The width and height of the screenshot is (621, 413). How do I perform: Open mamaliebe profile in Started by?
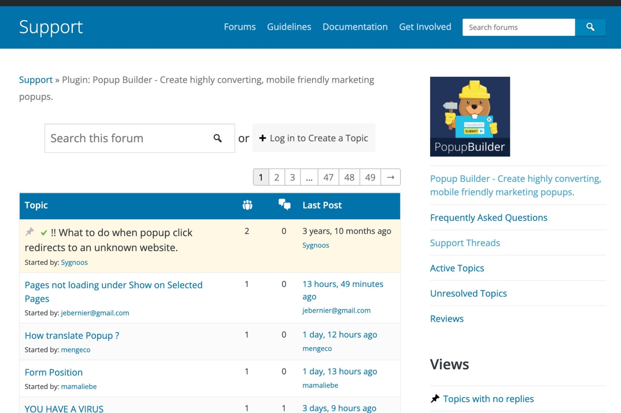79,386
